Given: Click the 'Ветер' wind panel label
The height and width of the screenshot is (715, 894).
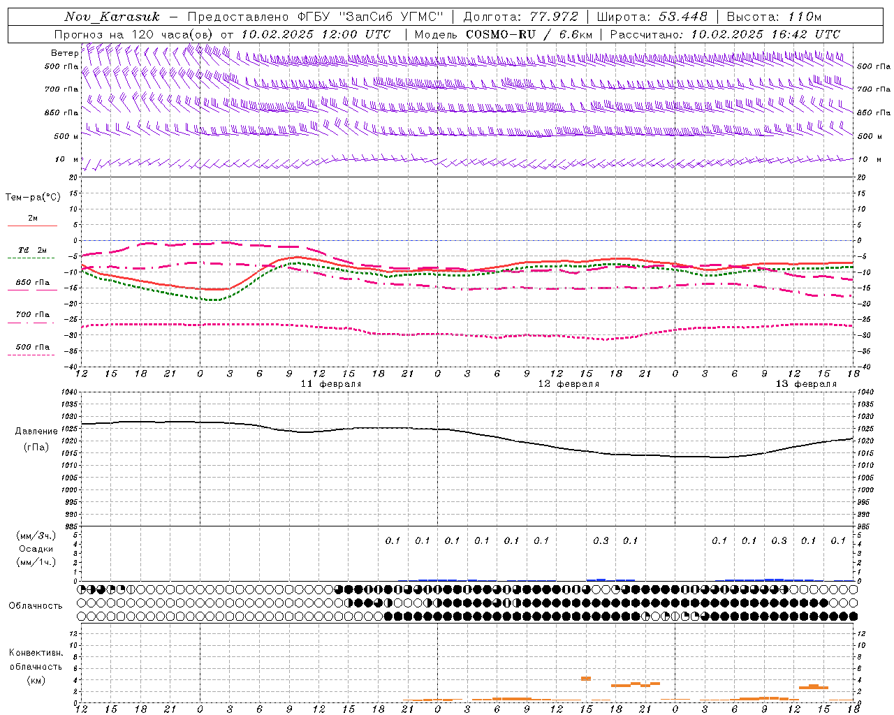Looking at the screenshot, I should (65, 53).
